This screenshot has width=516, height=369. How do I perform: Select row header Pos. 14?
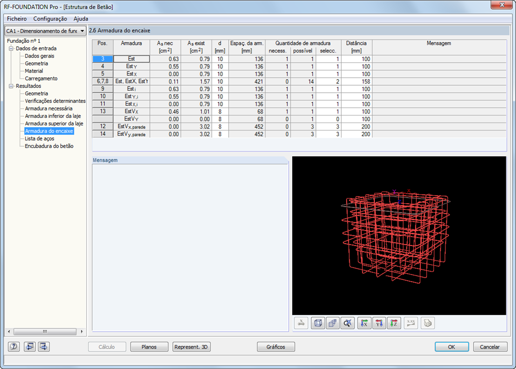pos(103,134)
